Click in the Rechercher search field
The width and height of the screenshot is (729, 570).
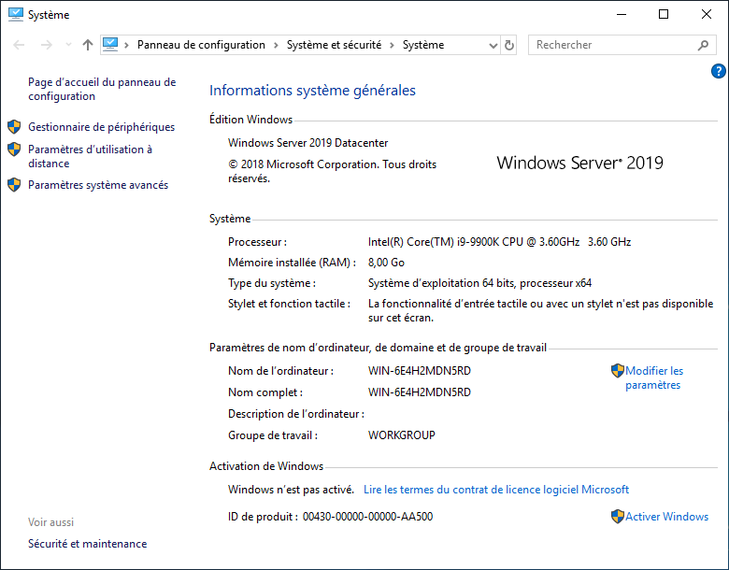tap(612, 45)
